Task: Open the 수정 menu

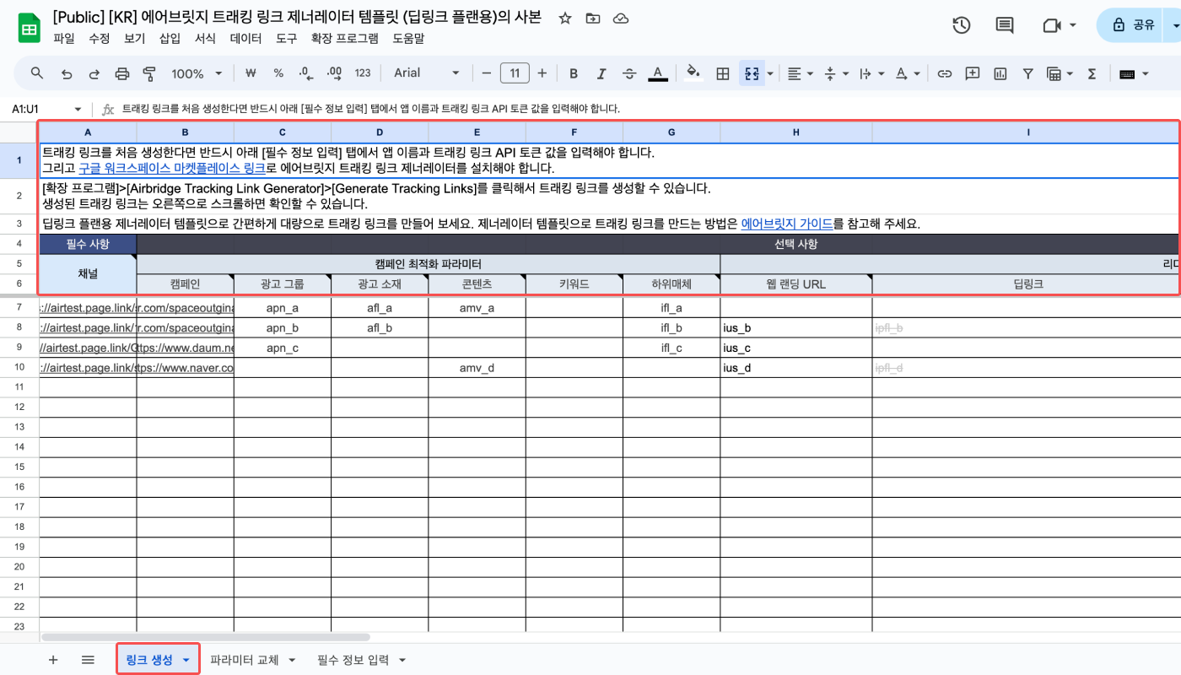Action: 100,39
